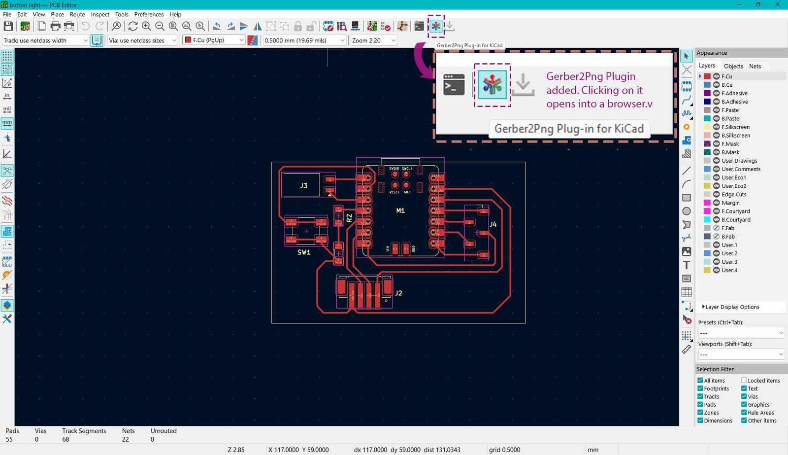
Task: Uncheck the Vias filter checkbox
Action: [744, 396]
